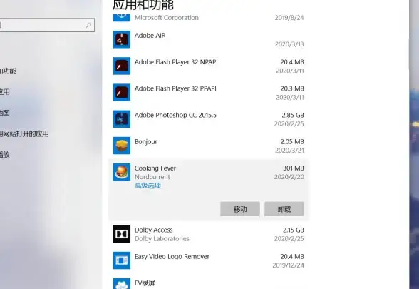Click the 2019/8/24 date at list top

point(289,18)
